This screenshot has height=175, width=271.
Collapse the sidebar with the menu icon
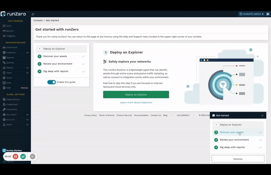33,14
